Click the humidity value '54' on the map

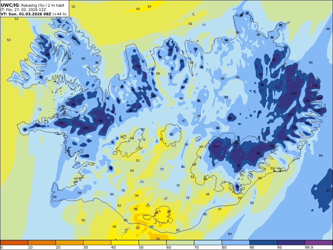(132, 170)
